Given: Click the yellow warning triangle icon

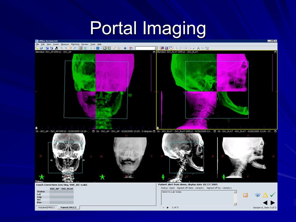Looking at the screenshot, I should click(265, 195).
